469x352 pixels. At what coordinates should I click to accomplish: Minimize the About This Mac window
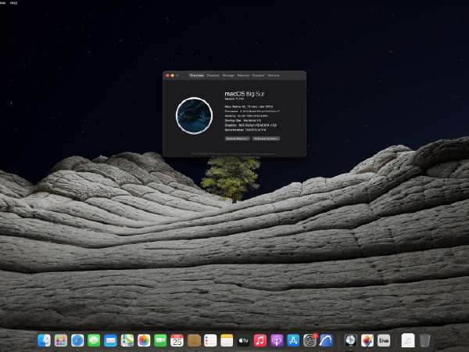[173, 75]
